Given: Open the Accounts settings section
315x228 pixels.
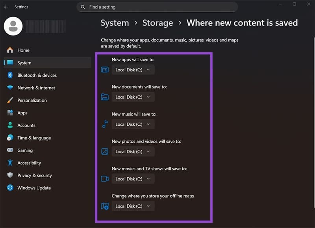Looking at the screenshot, I should tap(26, 125).
